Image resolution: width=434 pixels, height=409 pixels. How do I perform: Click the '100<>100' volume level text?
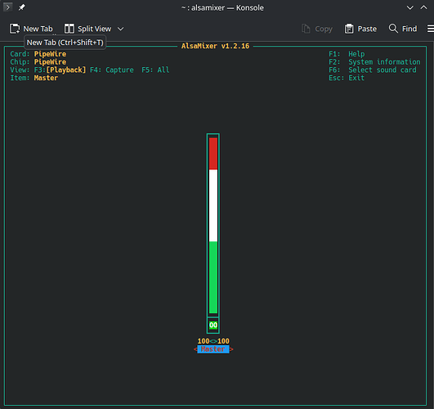[213, 341]
